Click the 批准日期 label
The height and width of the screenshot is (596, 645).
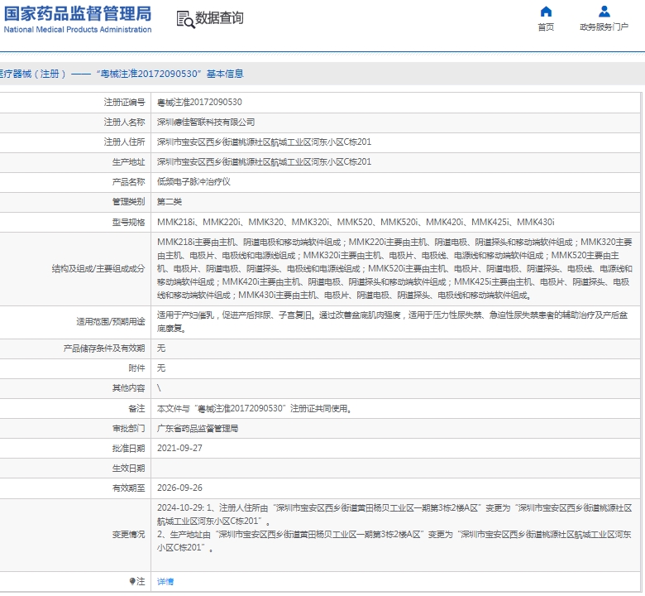click(x=128, y=448)
